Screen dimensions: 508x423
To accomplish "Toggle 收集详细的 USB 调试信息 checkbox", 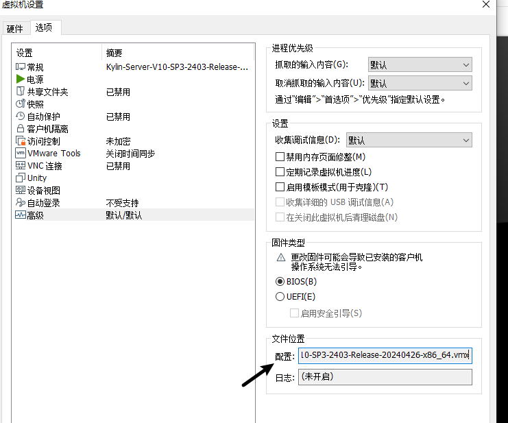I will click(280, 202).
